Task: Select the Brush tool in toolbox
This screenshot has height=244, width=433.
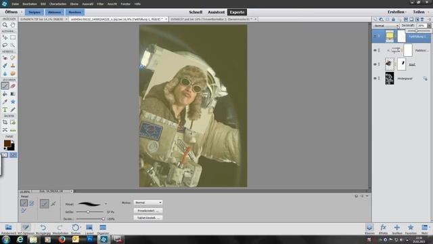Action: pos(5,86)
